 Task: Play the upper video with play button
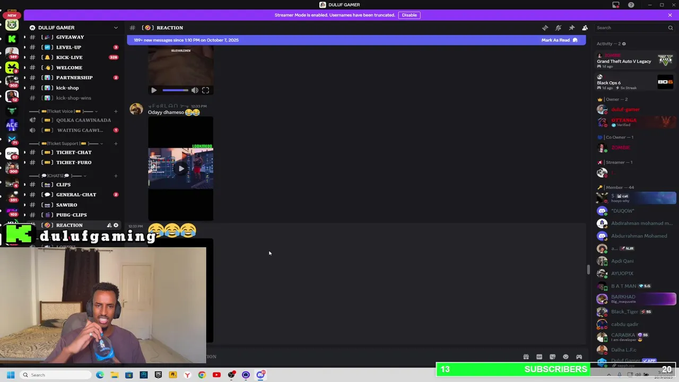pos(154,90)
